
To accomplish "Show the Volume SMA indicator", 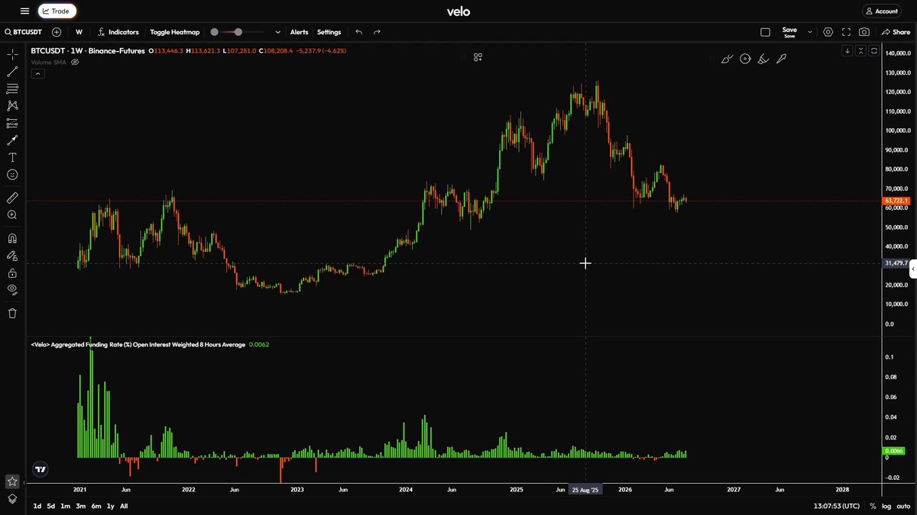I will click(75, 62).
